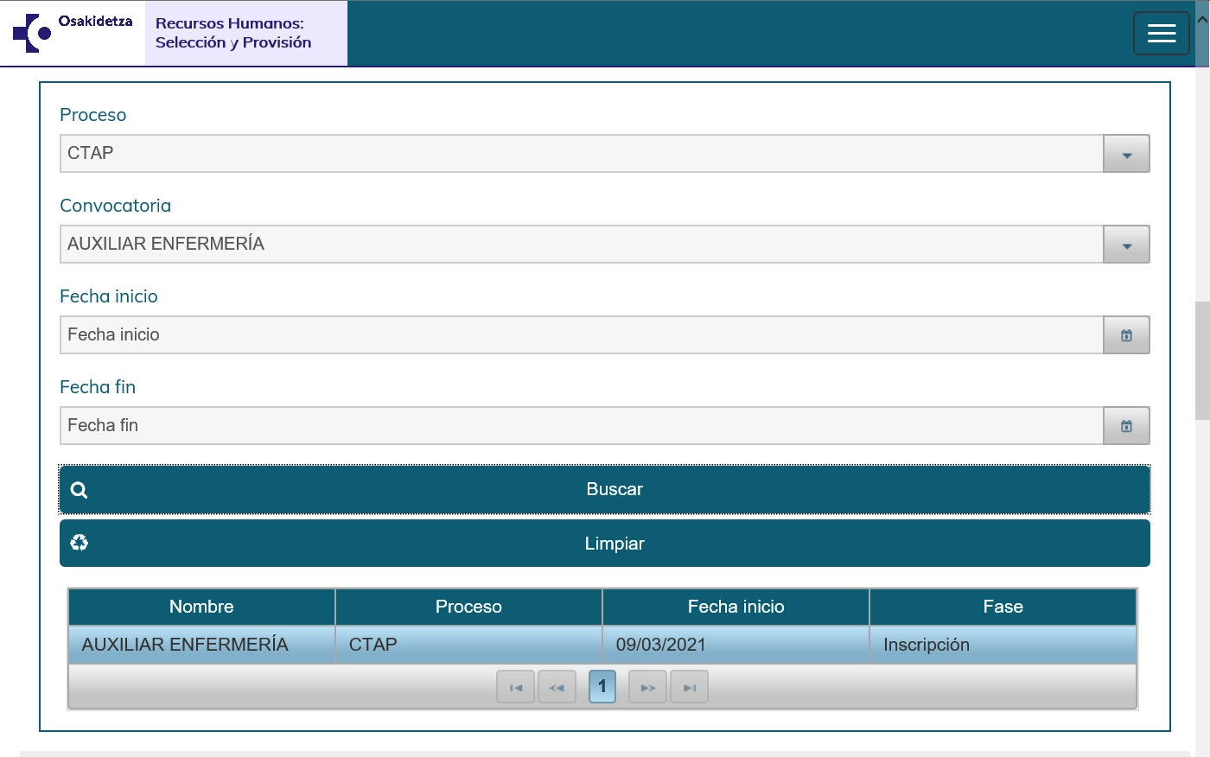This screenshot has height=757, width=1210.
Task: Click the Convocatoria field label
Action: click(115, 206)
